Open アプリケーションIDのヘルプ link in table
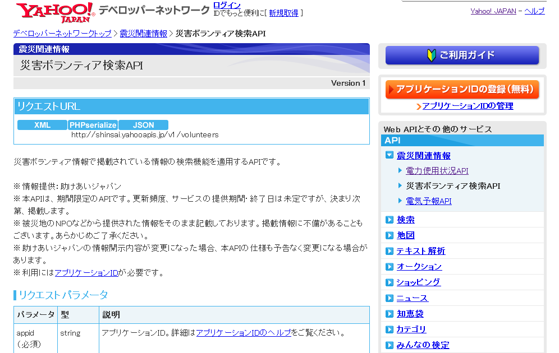559x353 pixels. click(x=244, y=333)
